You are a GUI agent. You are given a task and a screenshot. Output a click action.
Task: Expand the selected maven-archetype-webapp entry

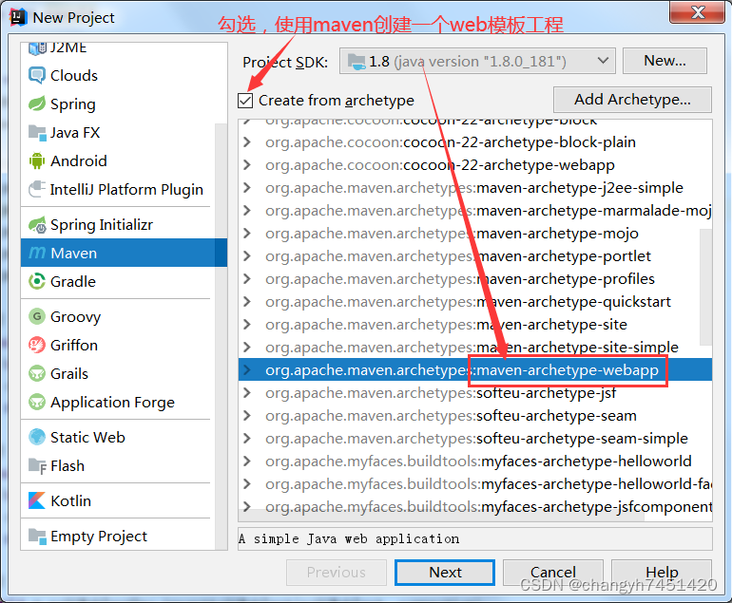247,369
